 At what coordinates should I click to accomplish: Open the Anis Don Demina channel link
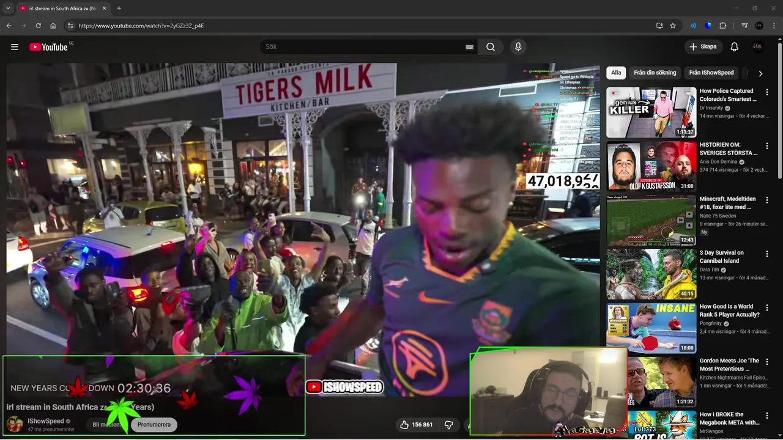click(718, 162)
